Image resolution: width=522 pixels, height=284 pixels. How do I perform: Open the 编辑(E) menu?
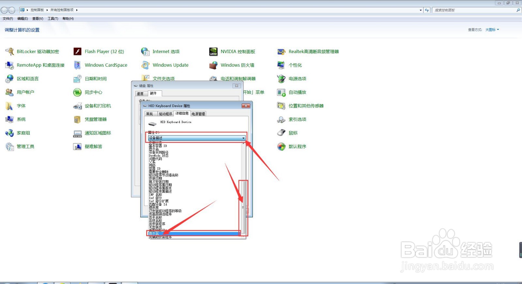coord(23,19)
